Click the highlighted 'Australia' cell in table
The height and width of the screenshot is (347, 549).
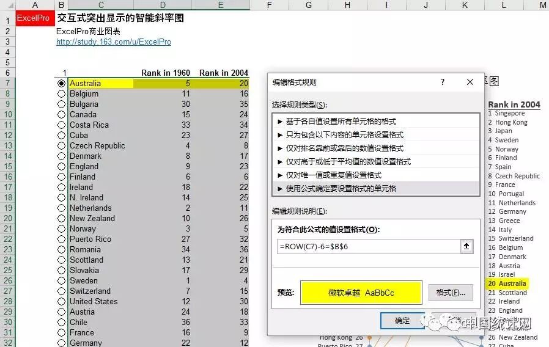(101, 83)
